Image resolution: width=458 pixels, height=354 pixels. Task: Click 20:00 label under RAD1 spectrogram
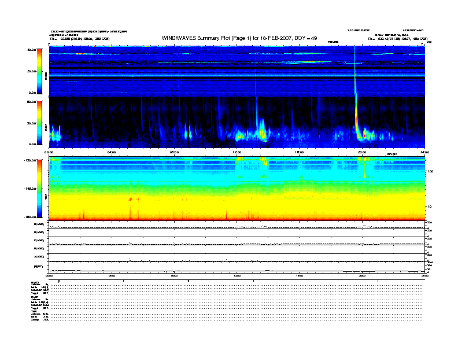point(362,152)
